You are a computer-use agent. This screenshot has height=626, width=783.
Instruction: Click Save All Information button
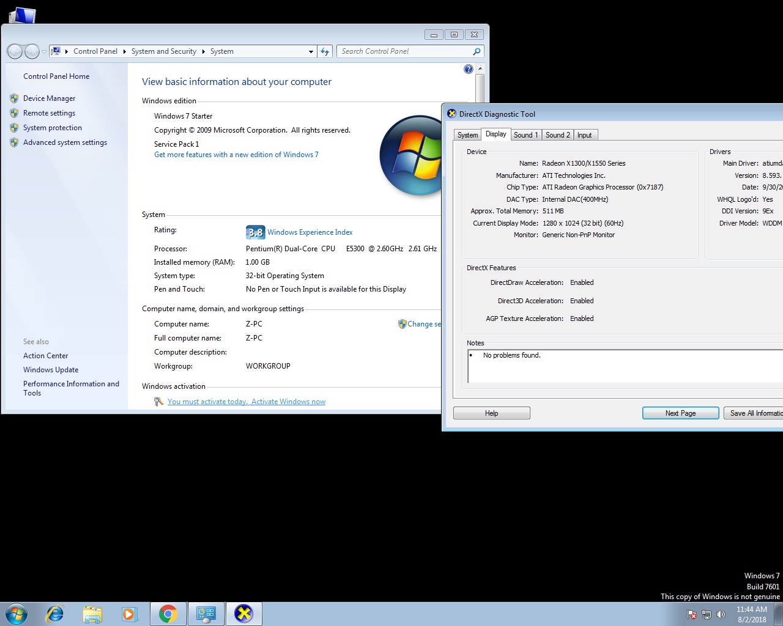point(754,413)
